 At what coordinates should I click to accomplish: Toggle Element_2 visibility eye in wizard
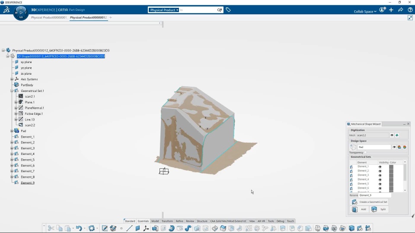click(380, 171)
